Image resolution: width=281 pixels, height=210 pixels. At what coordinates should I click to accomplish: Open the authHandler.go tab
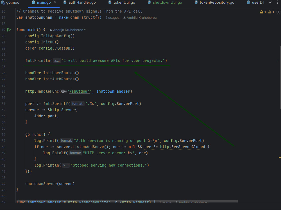click(80, 3)
